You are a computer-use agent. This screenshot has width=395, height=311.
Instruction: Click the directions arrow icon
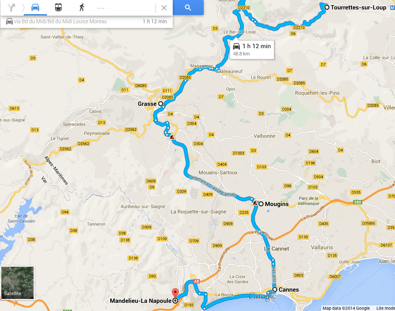(x=11, y=8)
